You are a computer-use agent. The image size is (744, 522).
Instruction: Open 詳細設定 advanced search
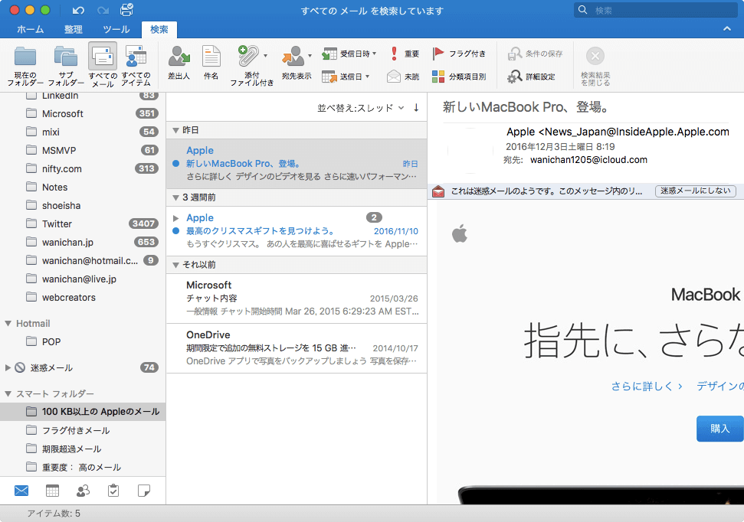531,77
